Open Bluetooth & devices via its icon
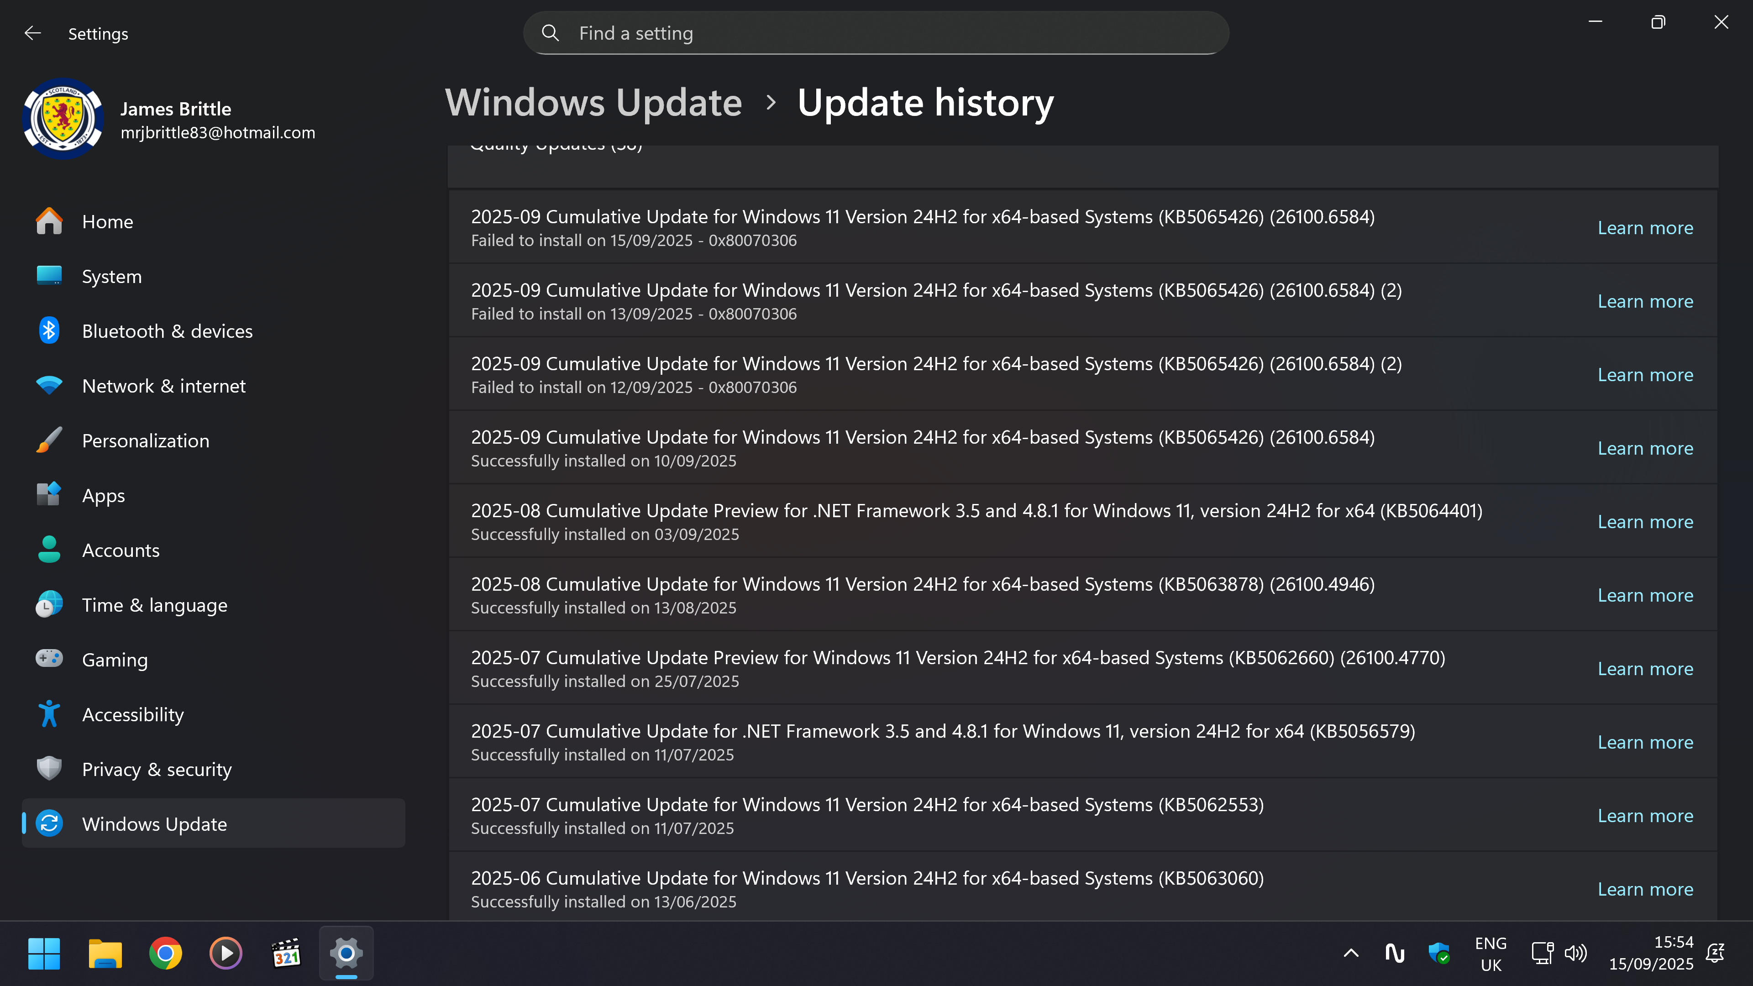Viewport: 1753px width, 986px height. [x=48, y=330]
